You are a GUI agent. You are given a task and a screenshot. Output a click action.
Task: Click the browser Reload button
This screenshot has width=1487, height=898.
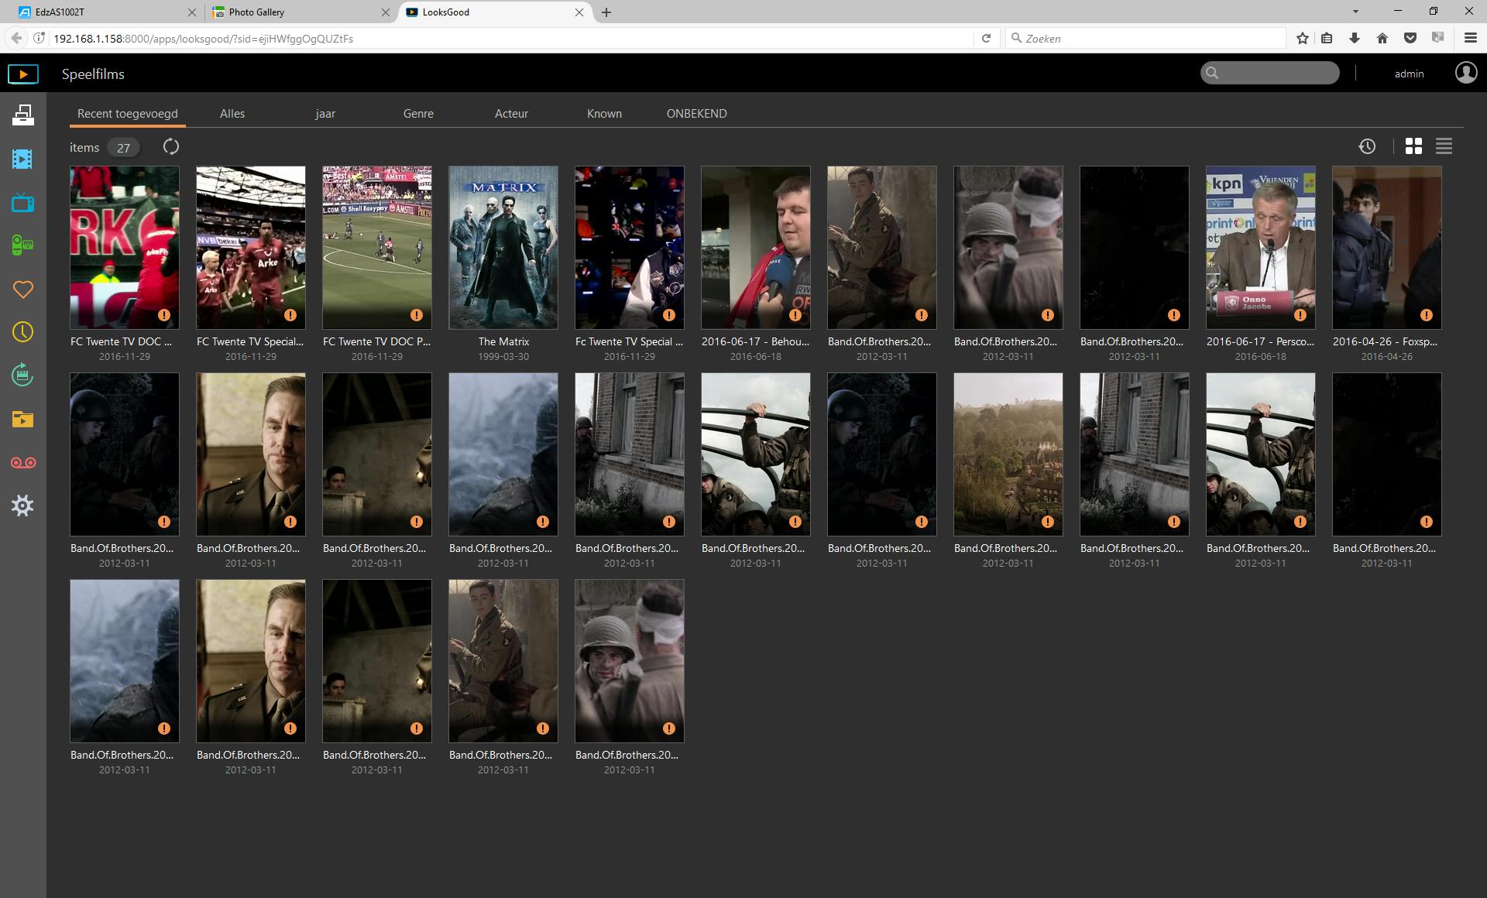986,38
